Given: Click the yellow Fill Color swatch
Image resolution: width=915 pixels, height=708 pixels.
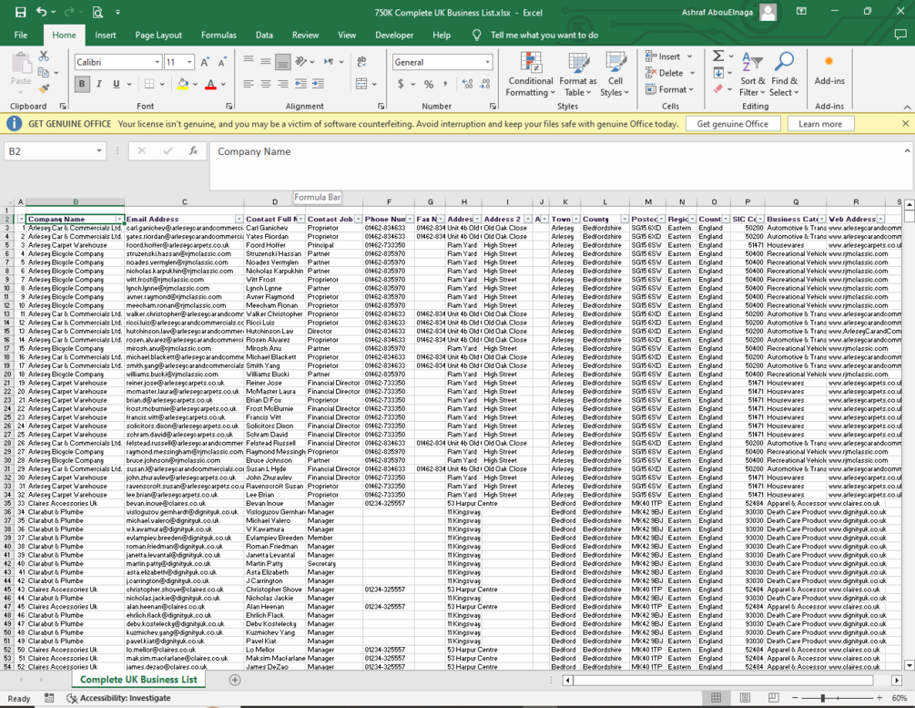Looking at the screenshot, I should click(183, 84).
